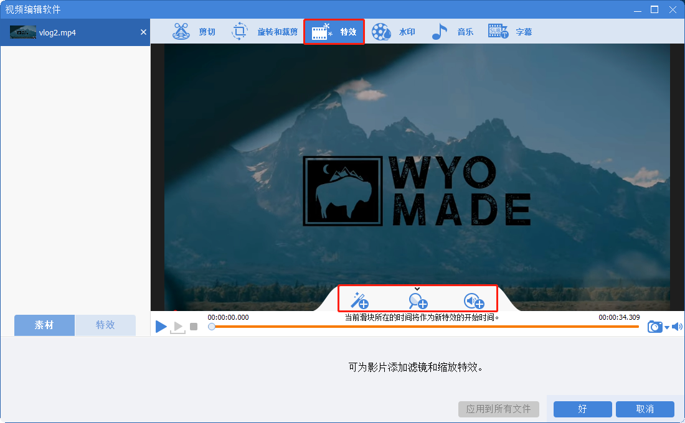Viewport: 685px width, 423px height.
Task: Click the end time 00:00:34.309 label
Action: pos(619,317)
